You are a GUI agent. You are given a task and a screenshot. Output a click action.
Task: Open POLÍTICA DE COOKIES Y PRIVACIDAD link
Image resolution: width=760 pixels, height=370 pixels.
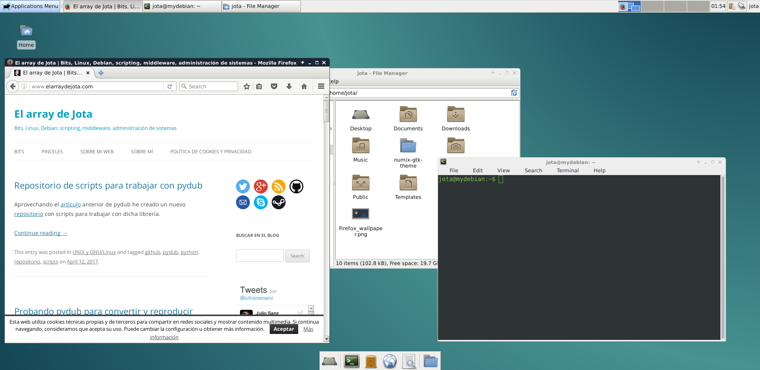point(211,152)
